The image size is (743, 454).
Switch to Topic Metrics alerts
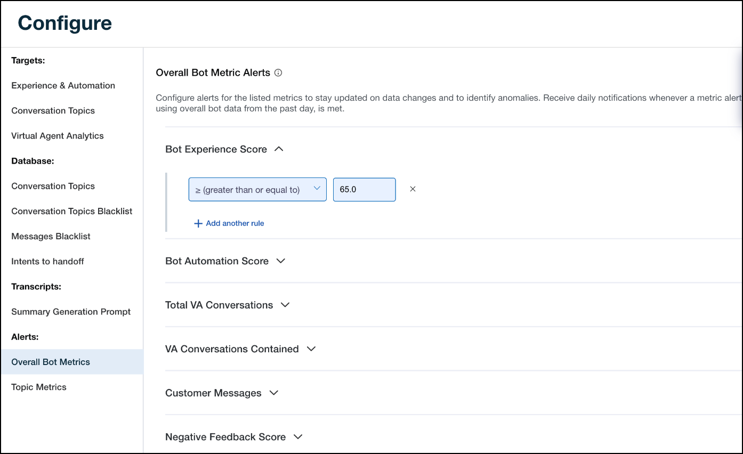point(39,387)
